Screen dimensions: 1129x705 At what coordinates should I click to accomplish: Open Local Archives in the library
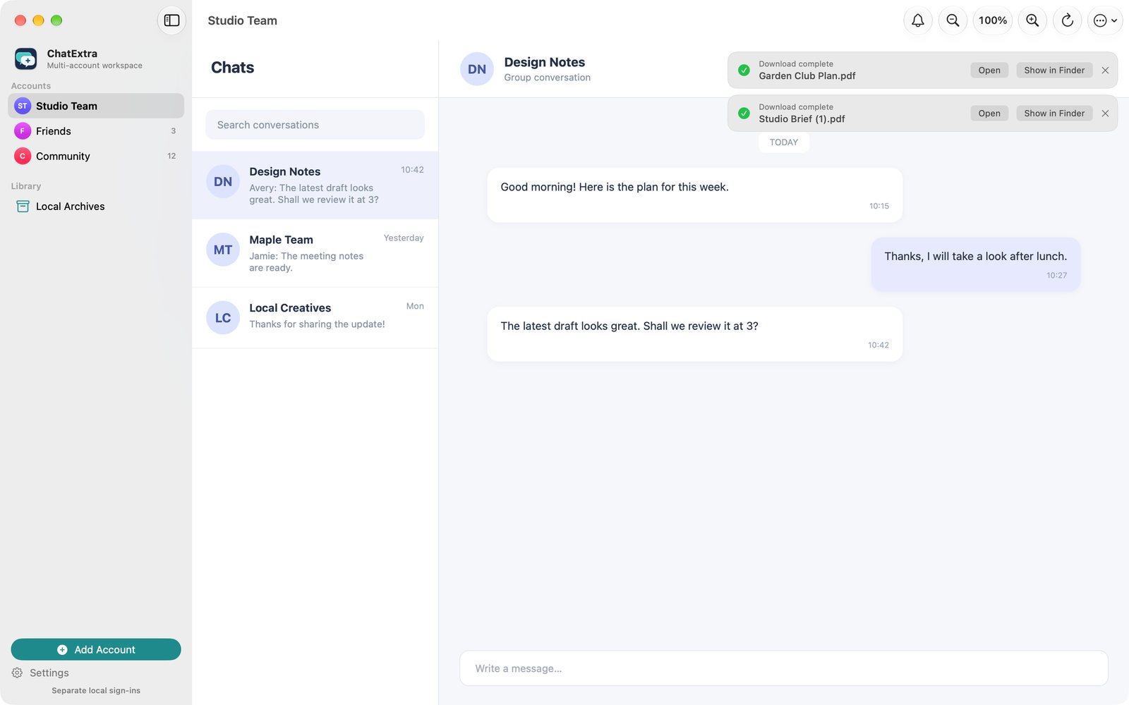pos(96,207)
